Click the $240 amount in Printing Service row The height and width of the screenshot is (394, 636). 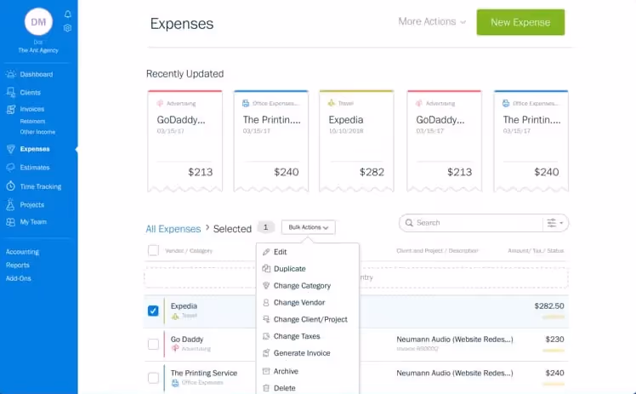point(554,373)
